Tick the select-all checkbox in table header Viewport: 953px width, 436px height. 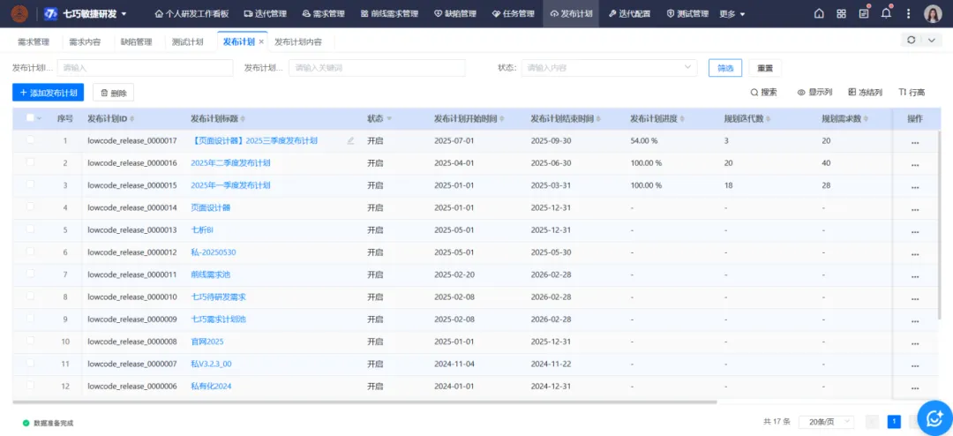(x=30, y=118)
